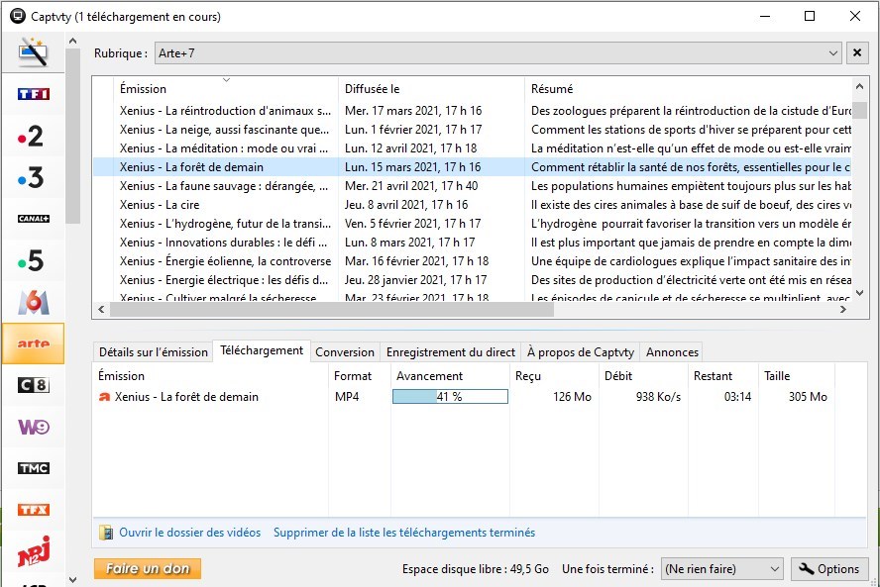The width and height of the screenshot is (880, 587).
Task: Select Xenius - Énergie éolienne, la controverse row
Action: [472, 260]
